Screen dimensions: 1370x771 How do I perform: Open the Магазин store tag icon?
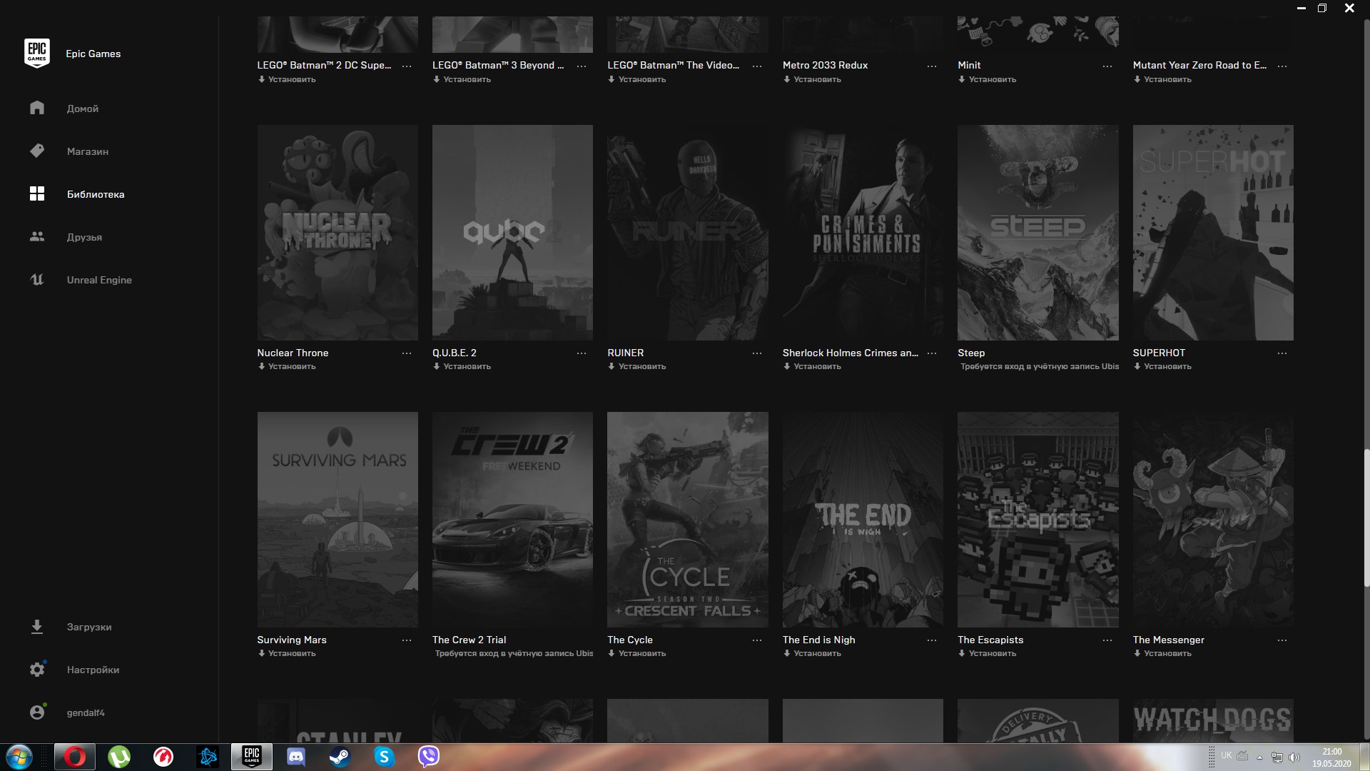click(x=37, y=151)
